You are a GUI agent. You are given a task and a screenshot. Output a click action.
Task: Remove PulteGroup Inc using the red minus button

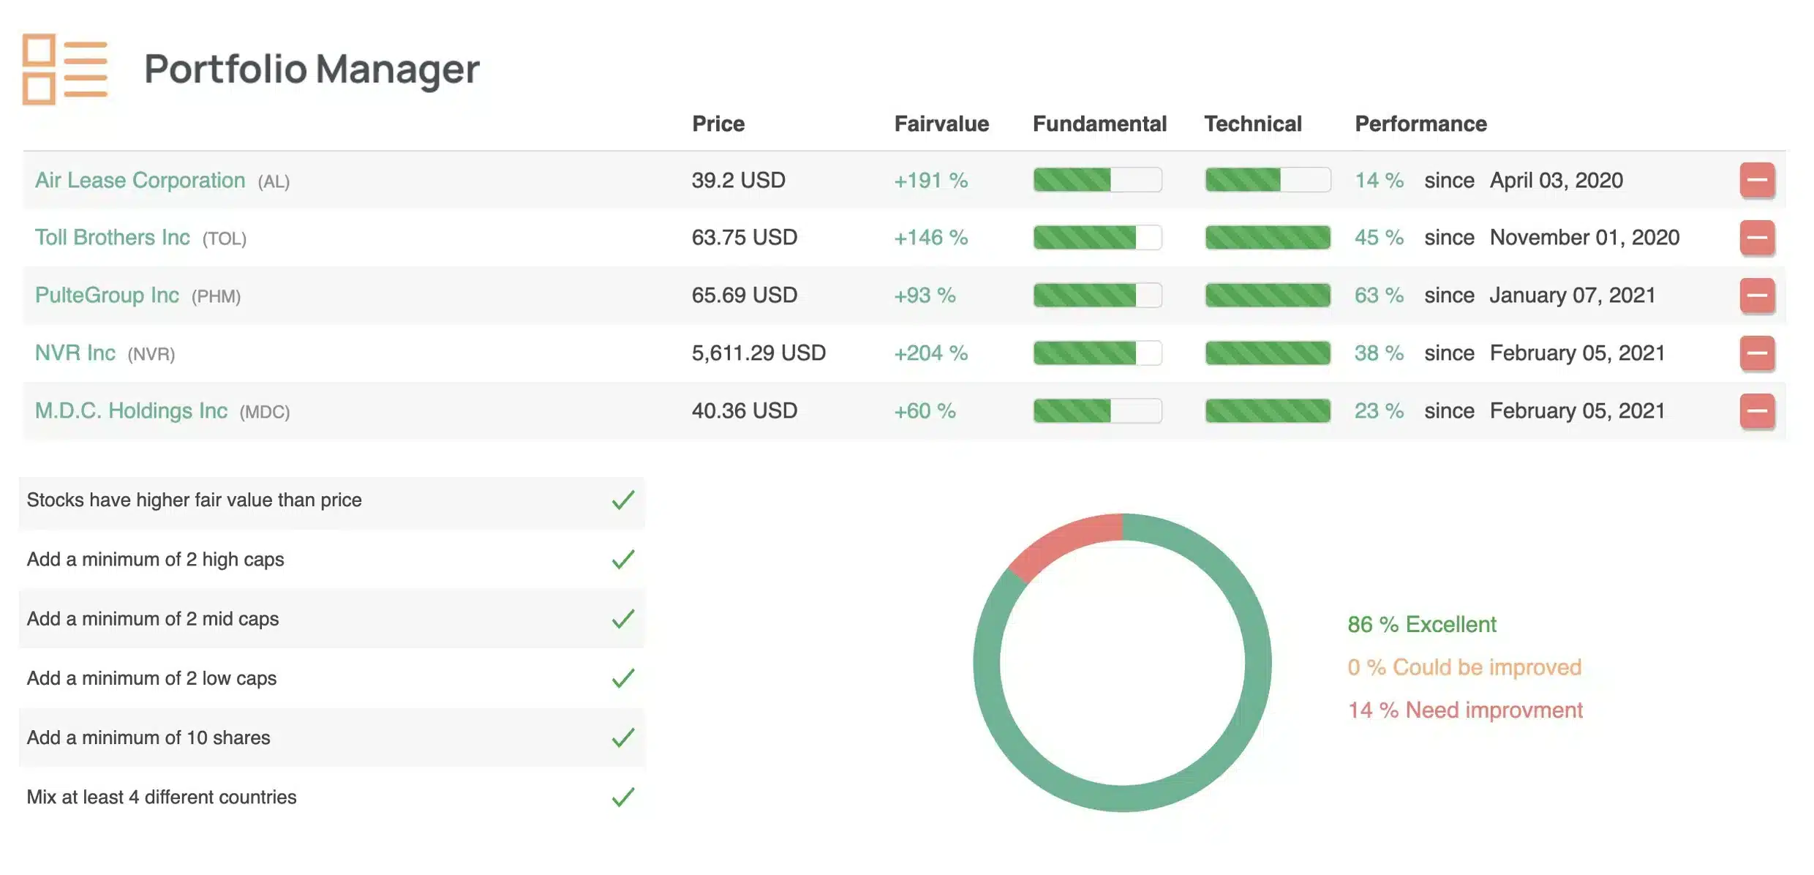pos(1758,295)
